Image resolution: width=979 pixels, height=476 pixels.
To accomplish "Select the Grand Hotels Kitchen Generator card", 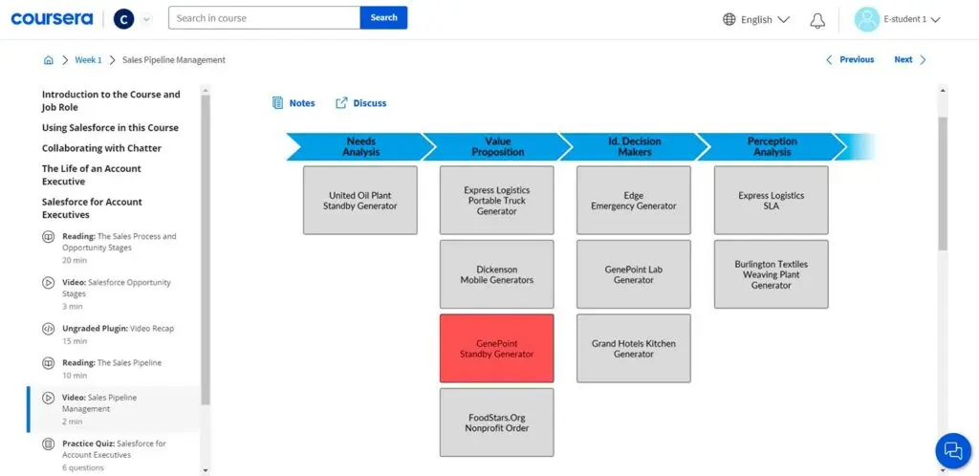I will [x=634, y=348].
